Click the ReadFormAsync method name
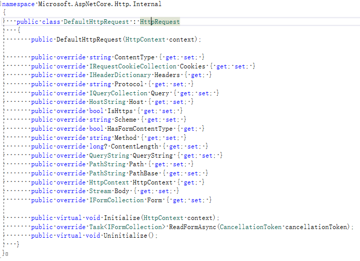The width and height of the screenshot is (360, 261). (x=192, y=227)
